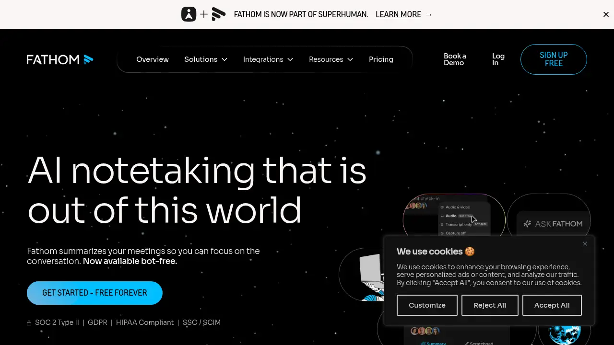Open the Learn More link
The image size is (614, 345).
pos(398,14)
